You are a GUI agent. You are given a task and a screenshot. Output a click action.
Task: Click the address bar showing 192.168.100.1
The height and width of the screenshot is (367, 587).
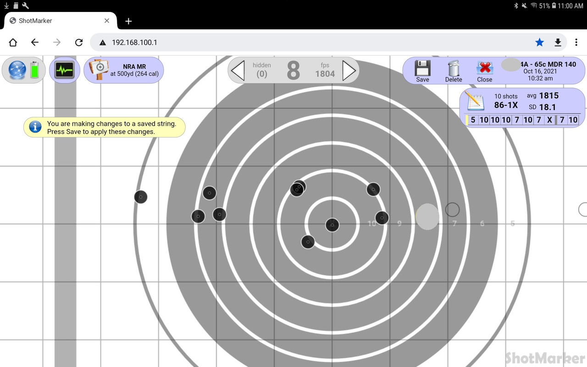point(329,42)
